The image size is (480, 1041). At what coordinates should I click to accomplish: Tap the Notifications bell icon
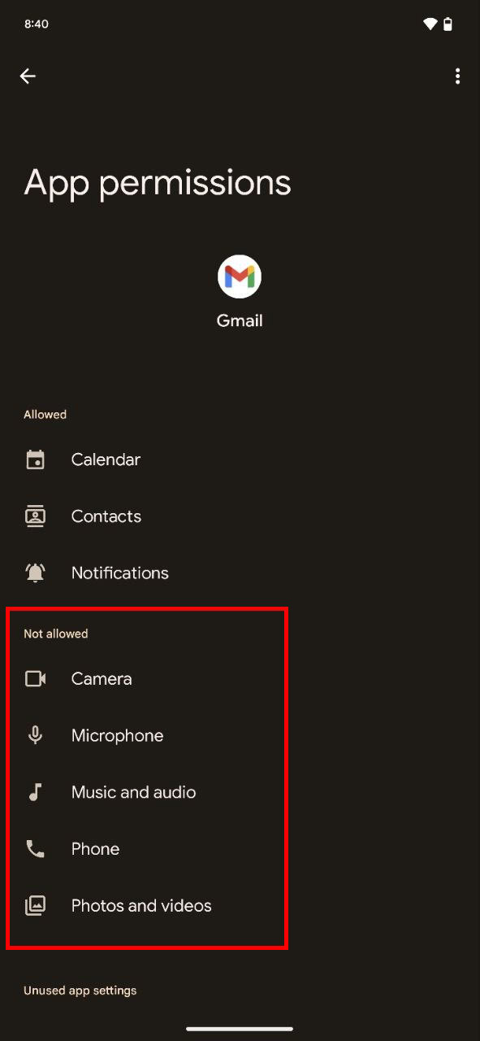tap(35, 573)
